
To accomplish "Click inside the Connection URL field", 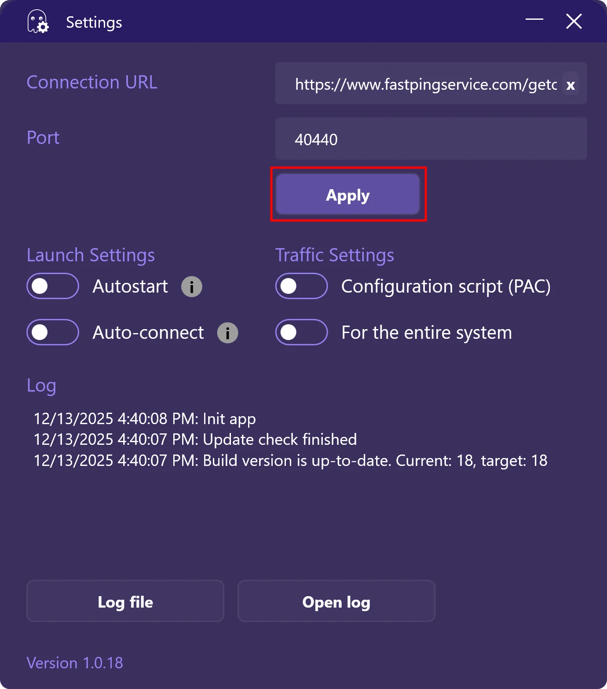I will click(422, 84).
